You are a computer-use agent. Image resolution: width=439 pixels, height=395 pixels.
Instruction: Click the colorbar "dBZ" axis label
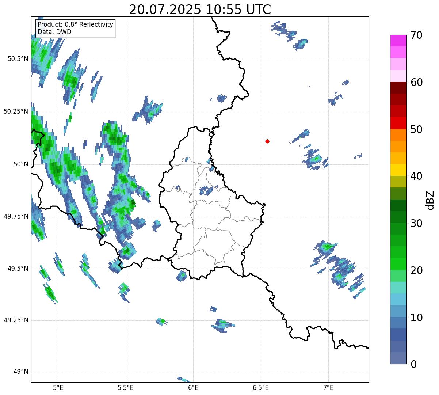pyautogui.click(x=431, y=200)
